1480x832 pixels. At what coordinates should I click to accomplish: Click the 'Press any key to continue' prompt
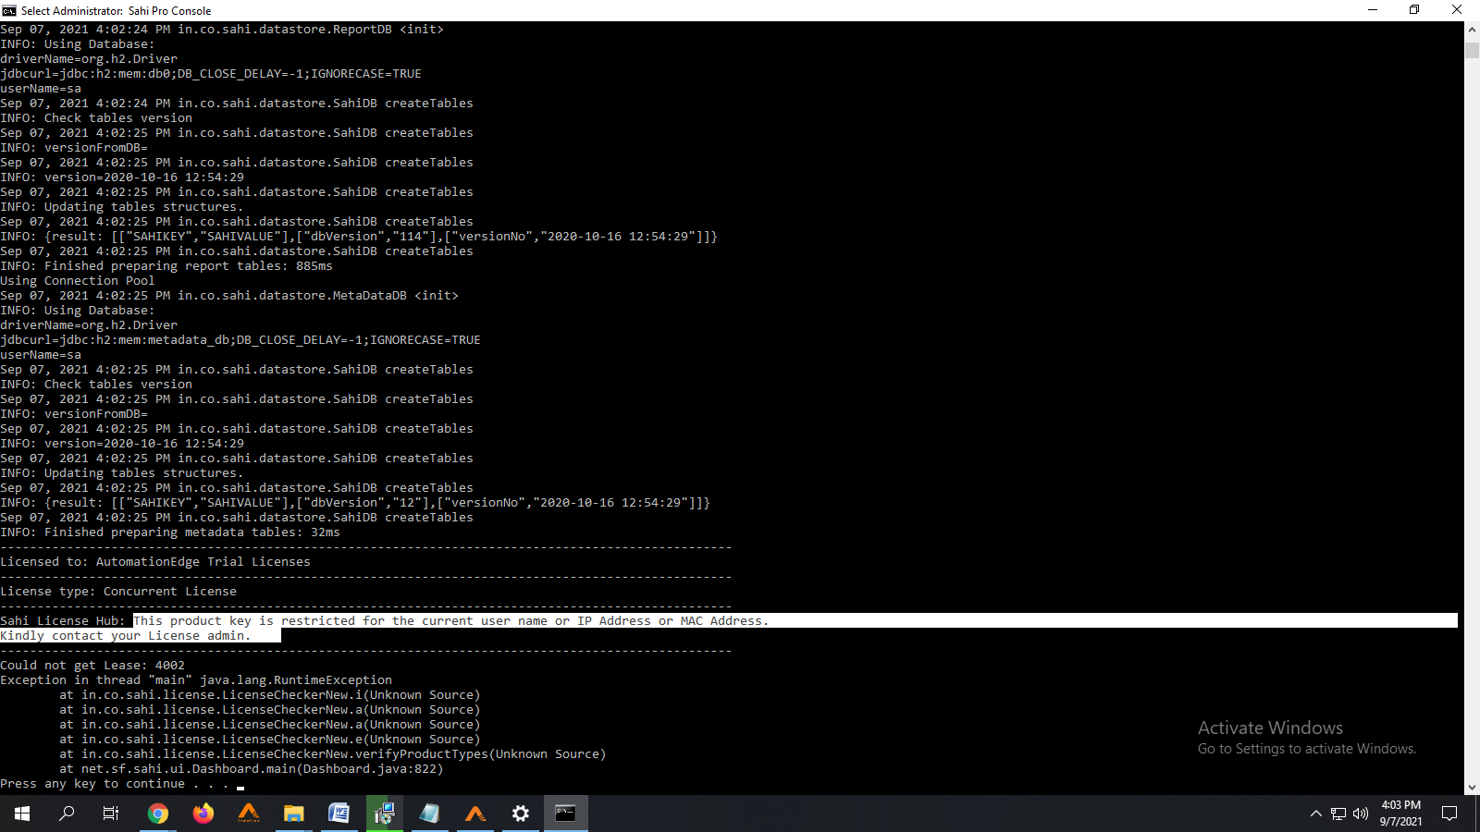(115, 784)
